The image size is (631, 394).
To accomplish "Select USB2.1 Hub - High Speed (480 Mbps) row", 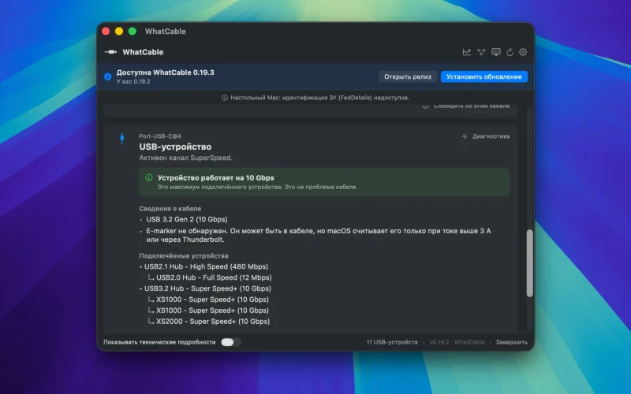I will pos(206,266).
